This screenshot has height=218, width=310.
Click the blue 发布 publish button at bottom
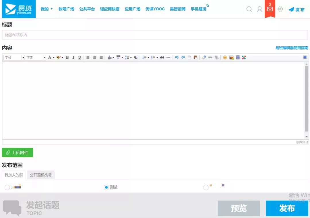pyautogui.click(x=287, y=208)
